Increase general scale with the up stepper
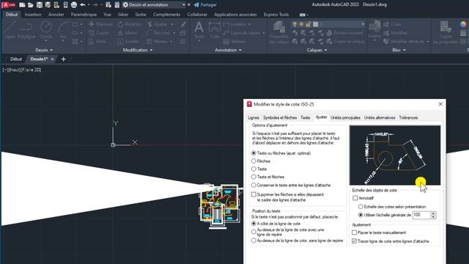The width and height of the screenshot is (469, 264). click(x=433, y=213)
